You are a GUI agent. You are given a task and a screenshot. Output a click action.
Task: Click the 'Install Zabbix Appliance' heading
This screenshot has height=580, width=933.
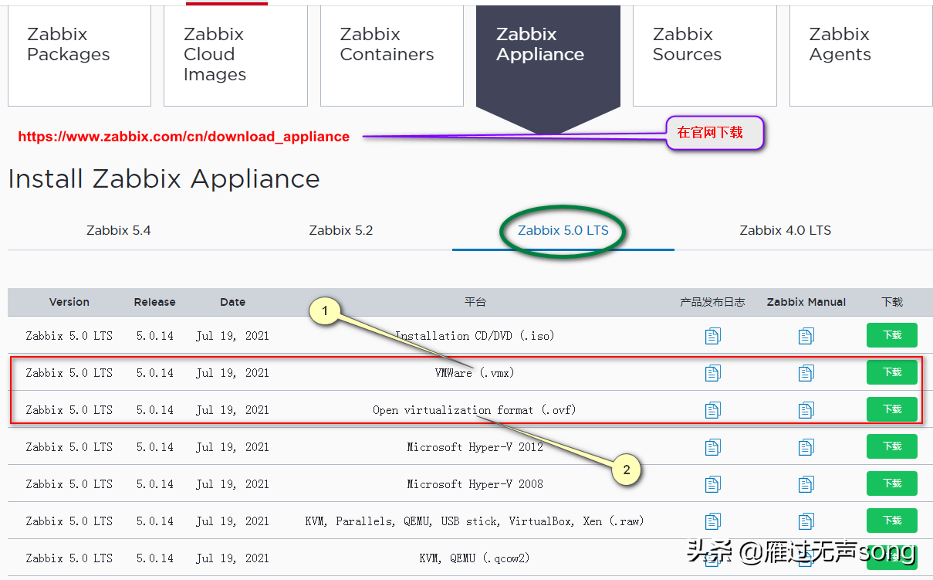click(164, 179)
